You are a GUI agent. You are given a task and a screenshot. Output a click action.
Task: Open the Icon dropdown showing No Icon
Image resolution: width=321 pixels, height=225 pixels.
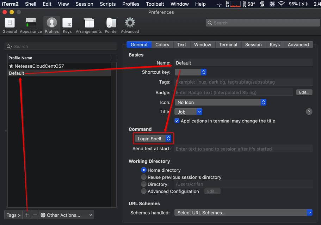pos(220,102)
